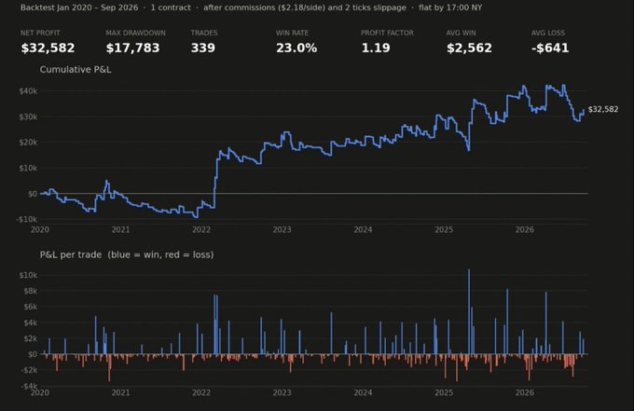Click the WIN RATE label
Image resolution: width=634 pixels, height=411 pixels.
point(292,33)
